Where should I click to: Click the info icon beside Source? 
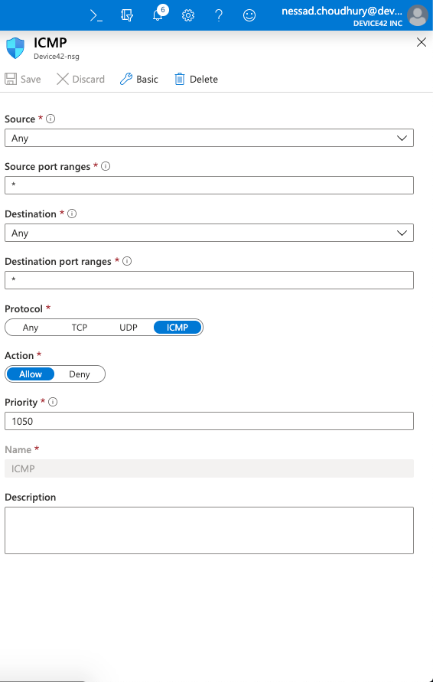tap(50, 119)
